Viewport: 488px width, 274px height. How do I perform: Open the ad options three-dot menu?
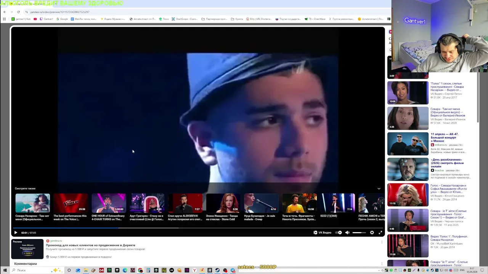coord(382,242)
